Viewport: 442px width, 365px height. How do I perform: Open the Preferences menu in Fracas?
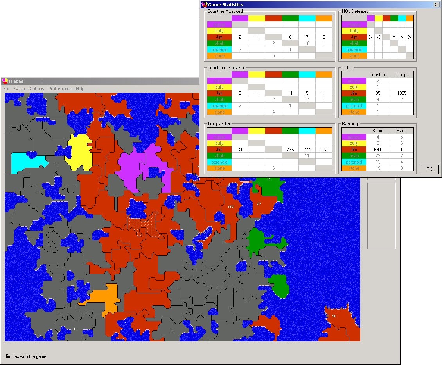[60, 89]
